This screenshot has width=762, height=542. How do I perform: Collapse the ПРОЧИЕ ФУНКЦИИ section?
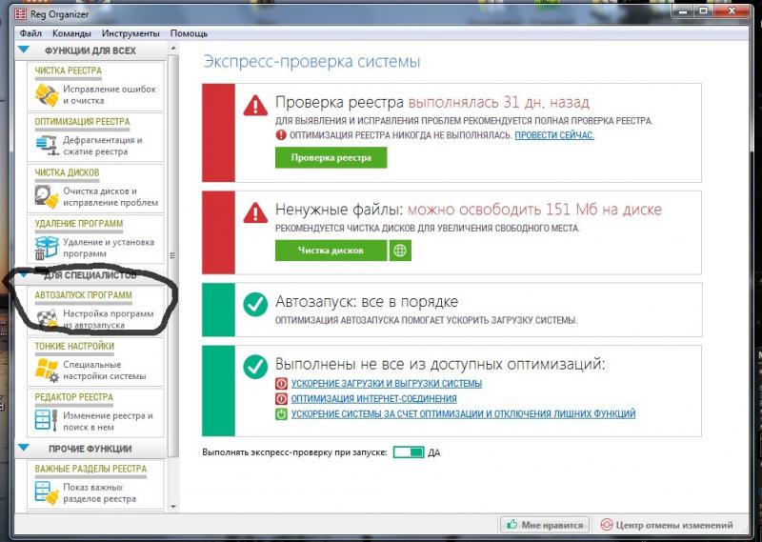tap(23, 448)
